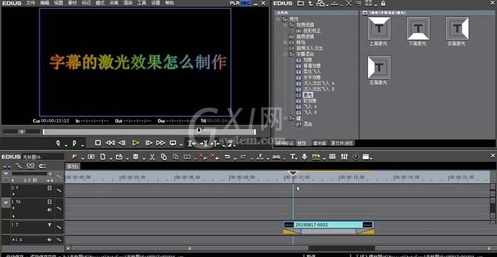Click the Fast Forward button
Viewport: 497px width, 257px height.
tap(161, 143)
